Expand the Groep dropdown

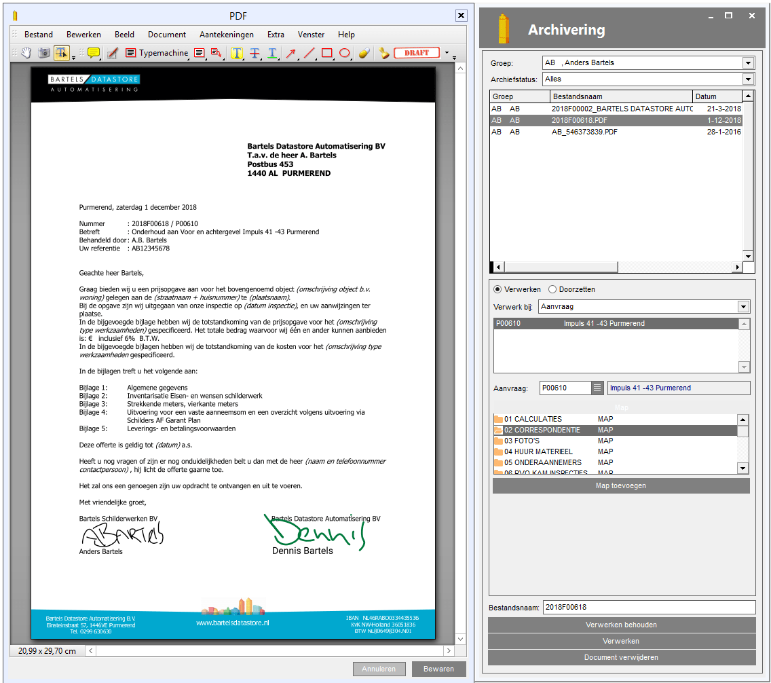pyautogui.click(x=748, y=63)
